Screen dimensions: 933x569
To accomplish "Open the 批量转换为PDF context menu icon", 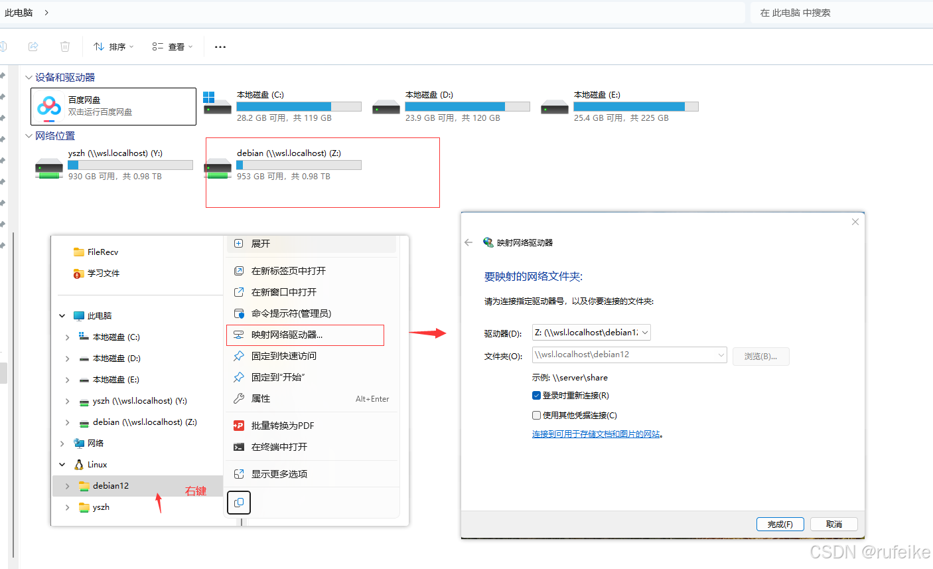I will coord(238,425).
